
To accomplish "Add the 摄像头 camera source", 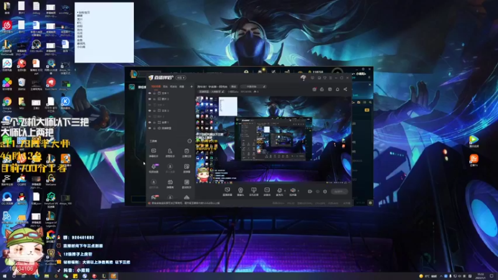I will tap(240, 192).
